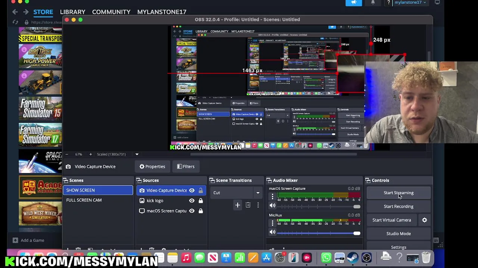The height and width of the screenshot is (268, 478).
Task: Switch to Steam STORE tab
Action: pos(43,12)
